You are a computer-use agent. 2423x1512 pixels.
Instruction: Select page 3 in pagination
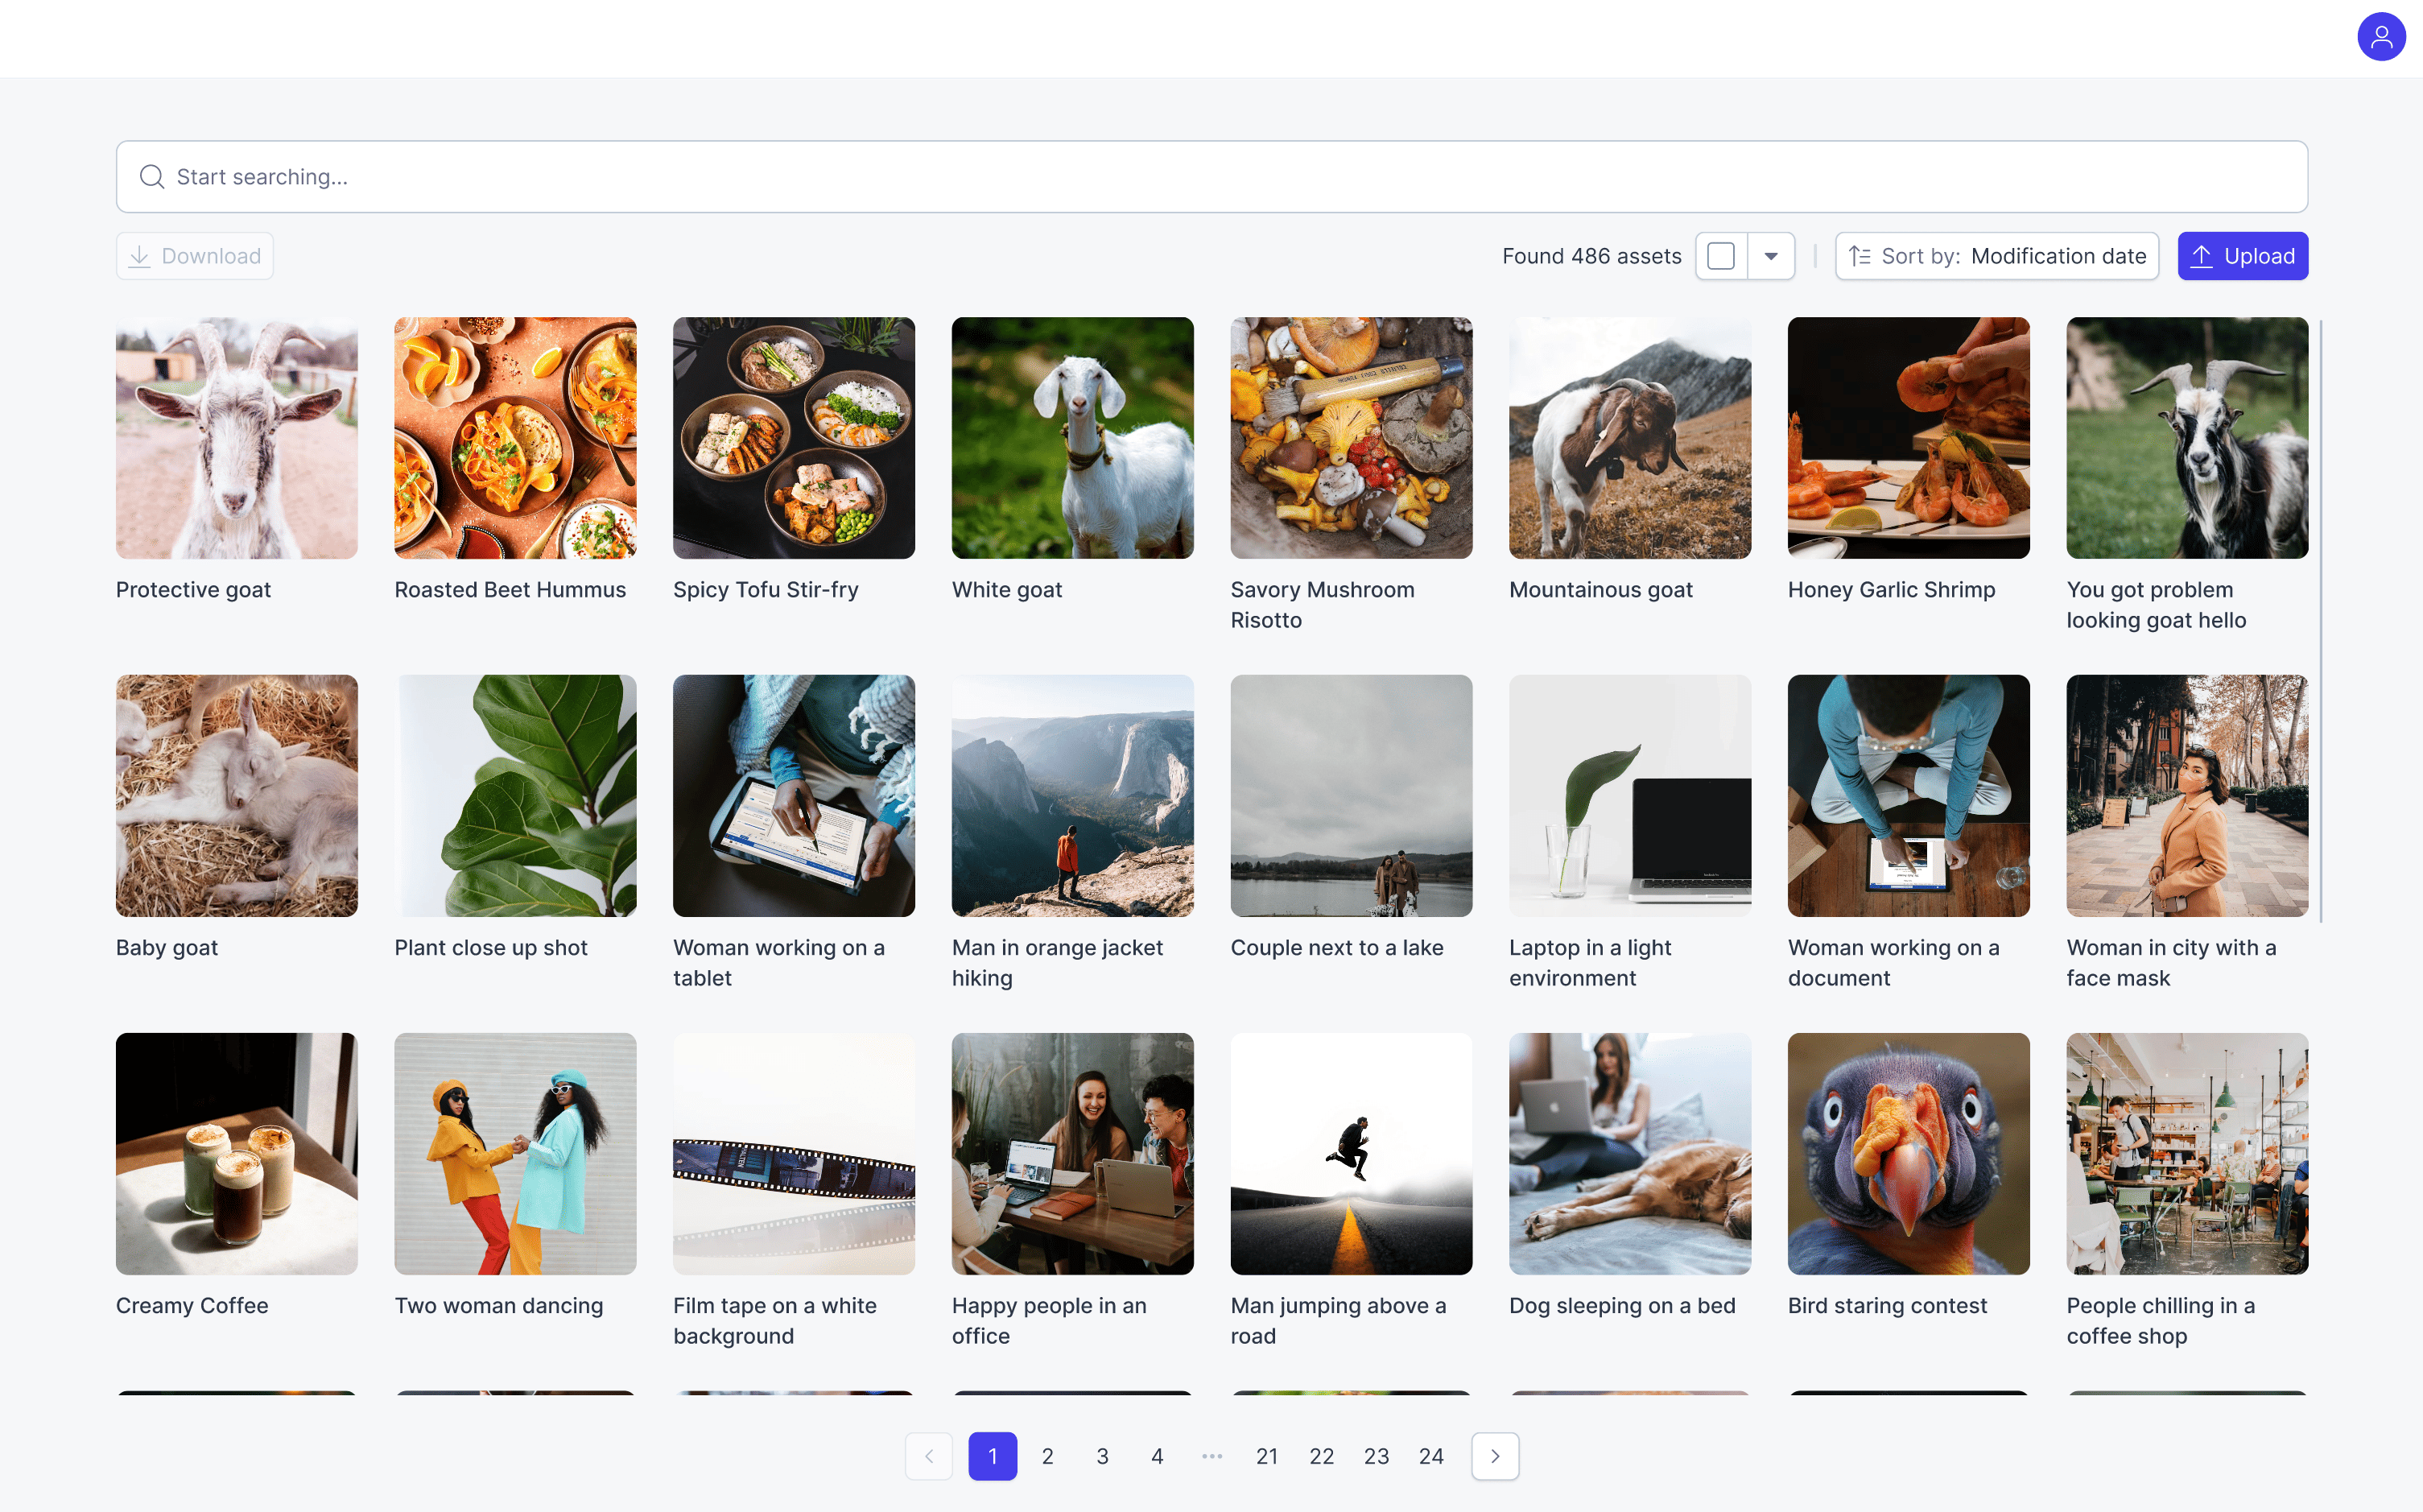pos(1101,1456)
